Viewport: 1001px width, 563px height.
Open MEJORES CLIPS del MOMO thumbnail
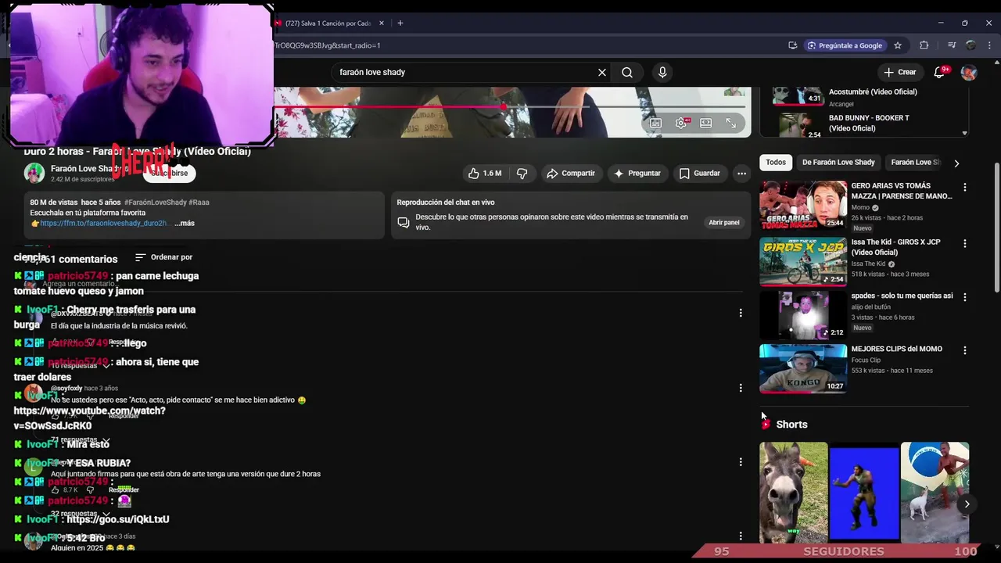[x=803, y=369]
